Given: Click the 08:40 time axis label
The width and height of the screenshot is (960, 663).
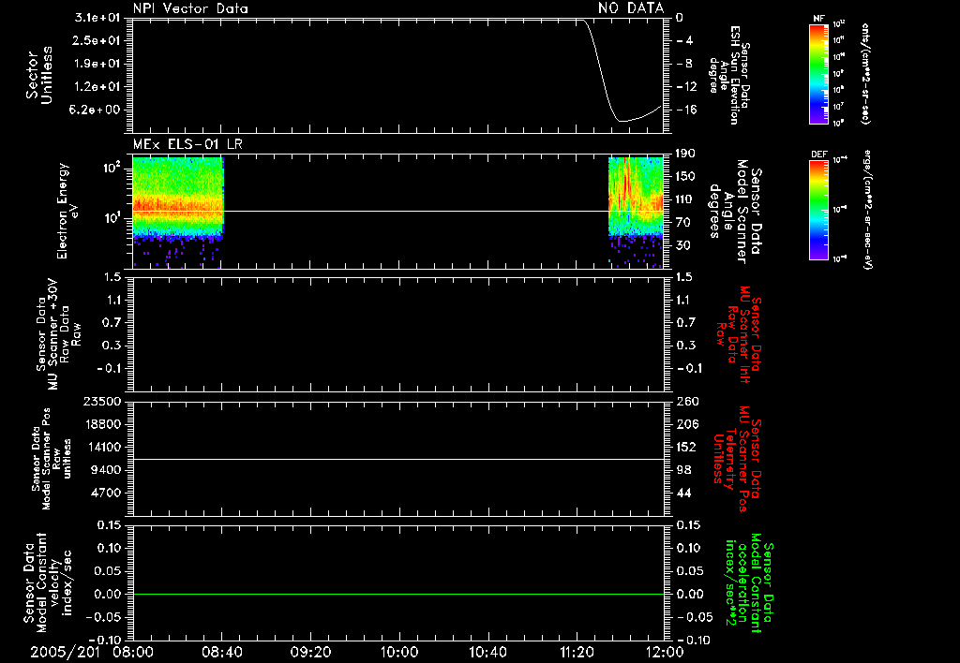Looking at the screenshot, I should (x=221, y=652).
